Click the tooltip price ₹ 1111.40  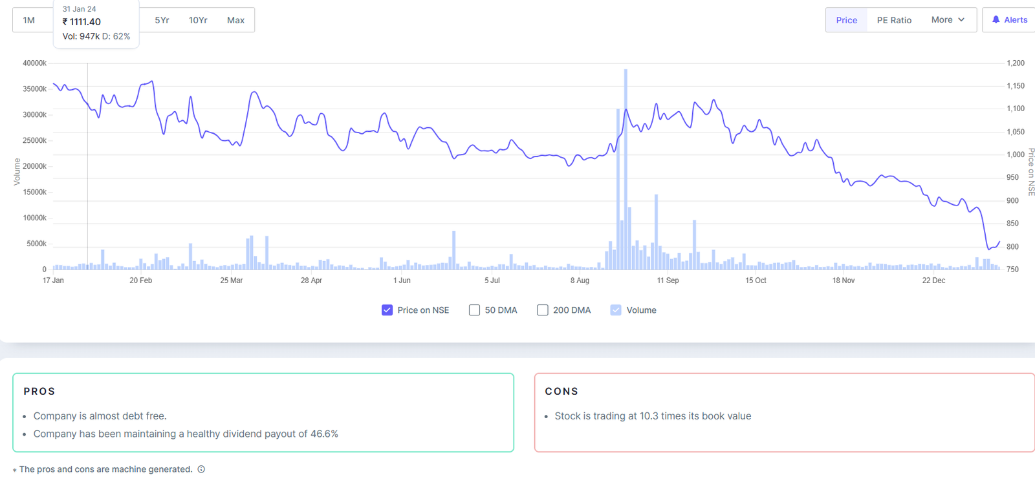(x=82, y=22)
